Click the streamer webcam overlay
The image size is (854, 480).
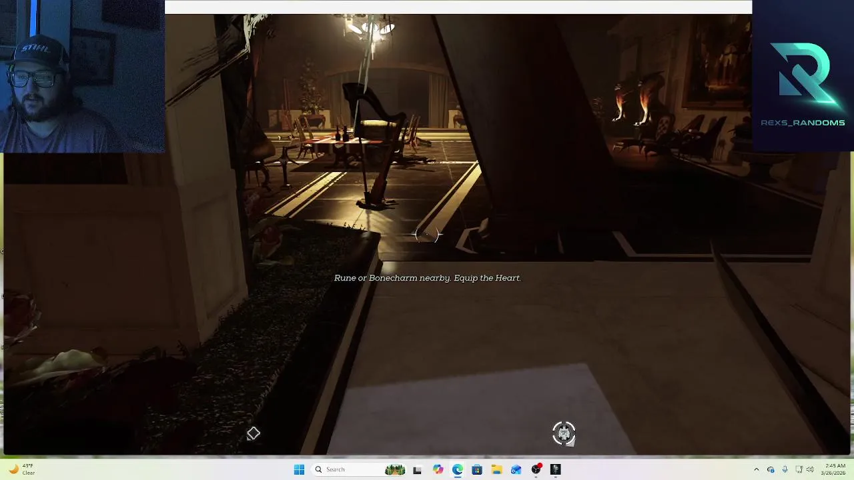[82, 77]
